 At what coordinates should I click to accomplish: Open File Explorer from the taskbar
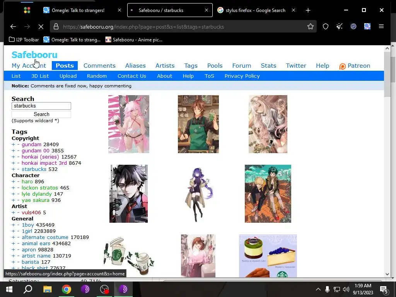pyautogui.click(x=47, y=289)
